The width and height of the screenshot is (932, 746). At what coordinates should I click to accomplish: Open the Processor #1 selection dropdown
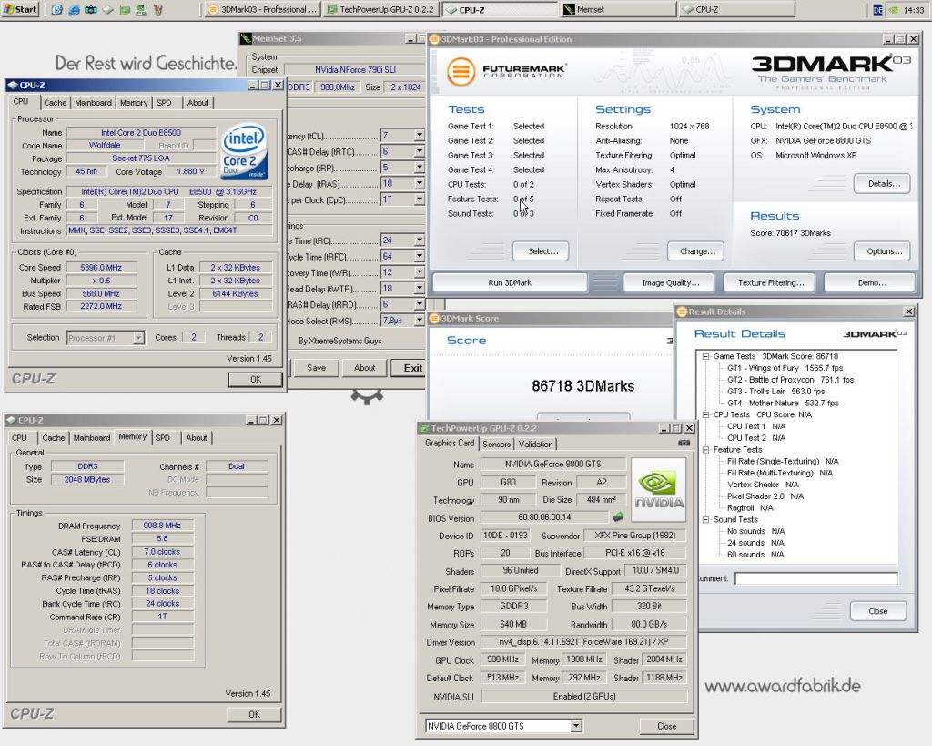[138, 337]
